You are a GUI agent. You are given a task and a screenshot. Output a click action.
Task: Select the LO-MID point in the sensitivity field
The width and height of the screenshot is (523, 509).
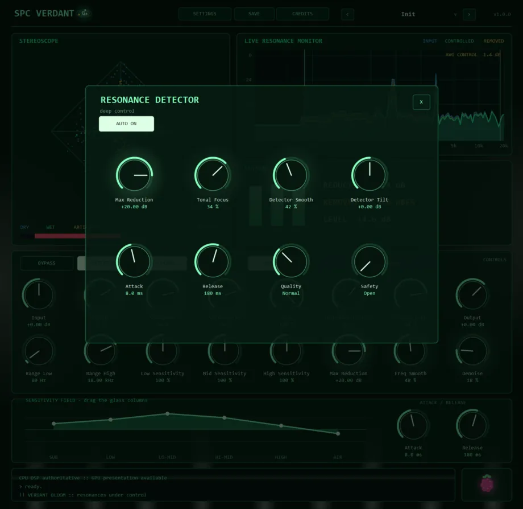point(168,414)
